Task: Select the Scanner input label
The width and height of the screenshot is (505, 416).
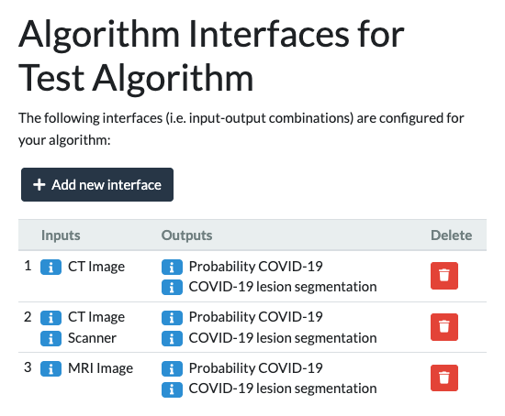Action: (x=92, y=338)
